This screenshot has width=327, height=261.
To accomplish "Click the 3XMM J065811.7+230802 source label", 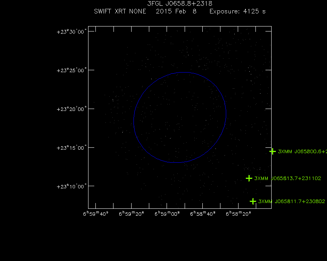I will [292, 202].
